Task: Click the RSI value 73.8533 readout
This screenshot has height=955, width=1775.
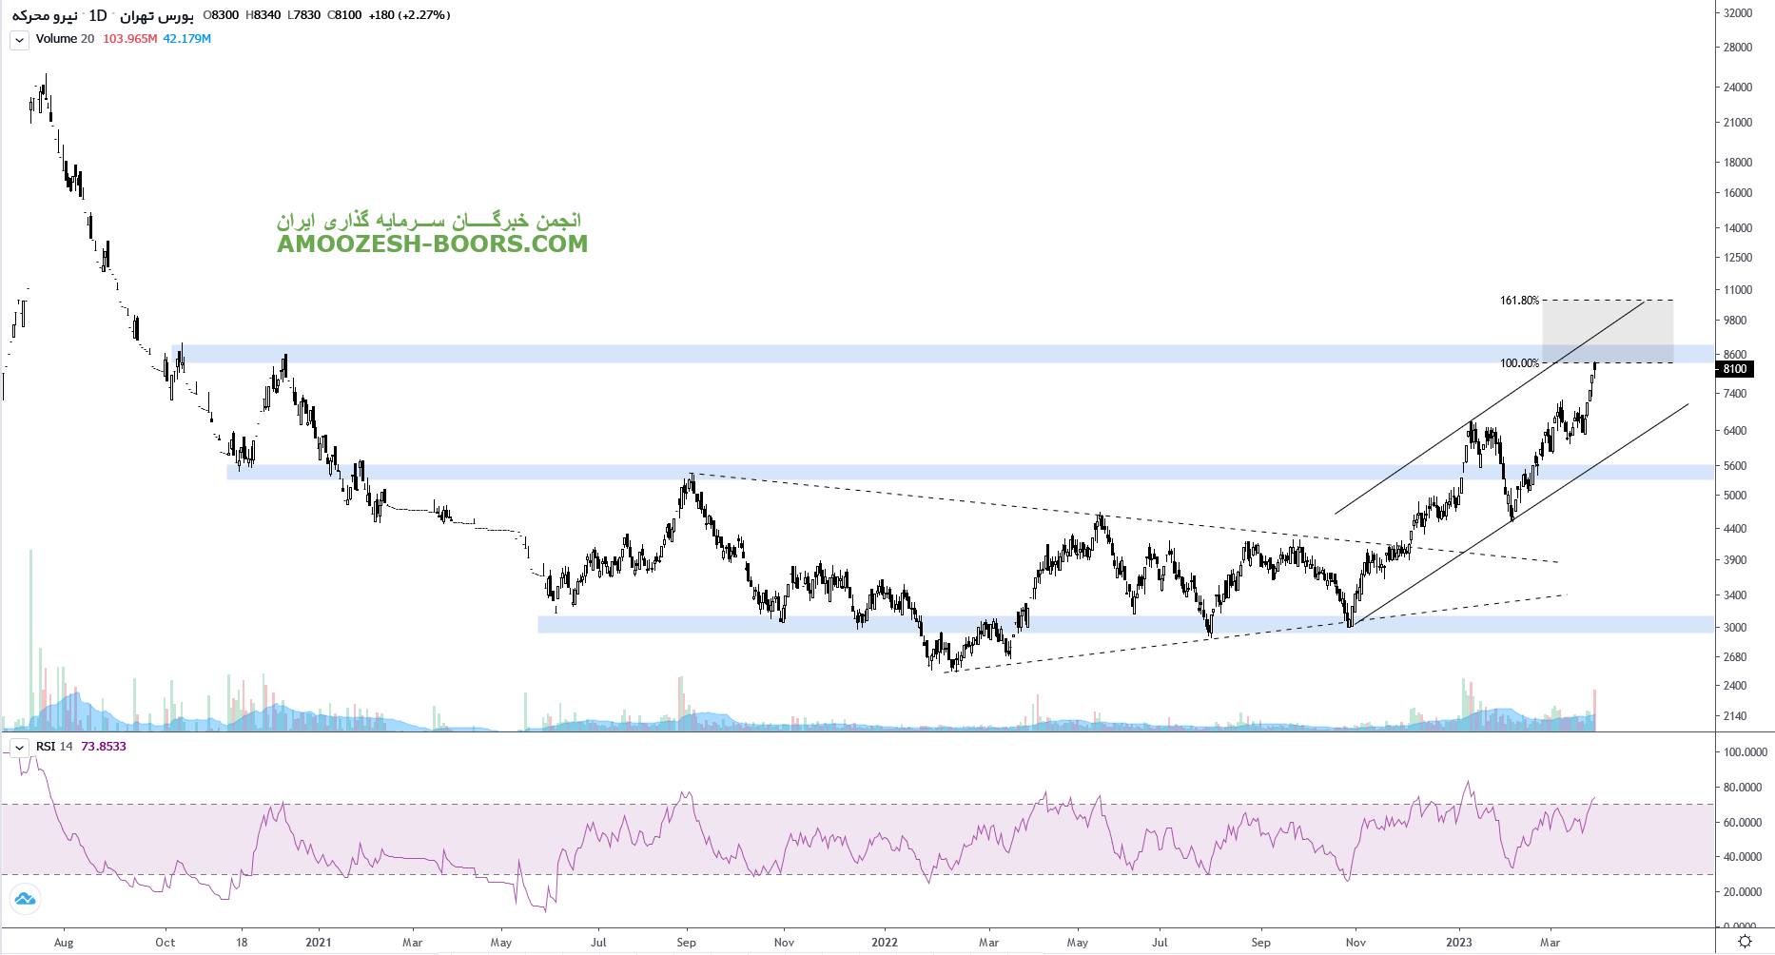Action: (x=104, y=747)
